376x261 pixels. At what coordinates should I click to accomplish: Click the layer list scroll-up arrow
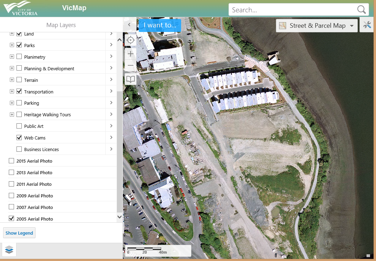click(x=119, y=40)
